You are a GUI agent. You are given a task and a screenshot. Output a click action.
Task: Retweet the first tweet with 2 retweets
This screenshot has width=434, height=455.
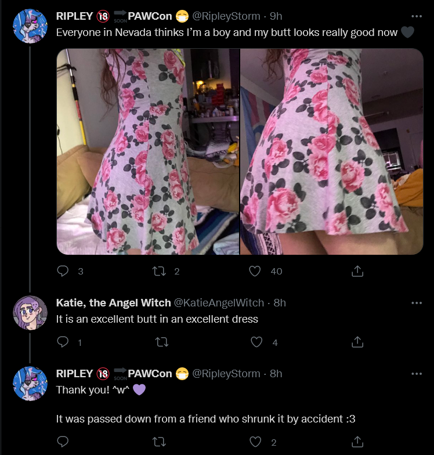tap(159, 271)
